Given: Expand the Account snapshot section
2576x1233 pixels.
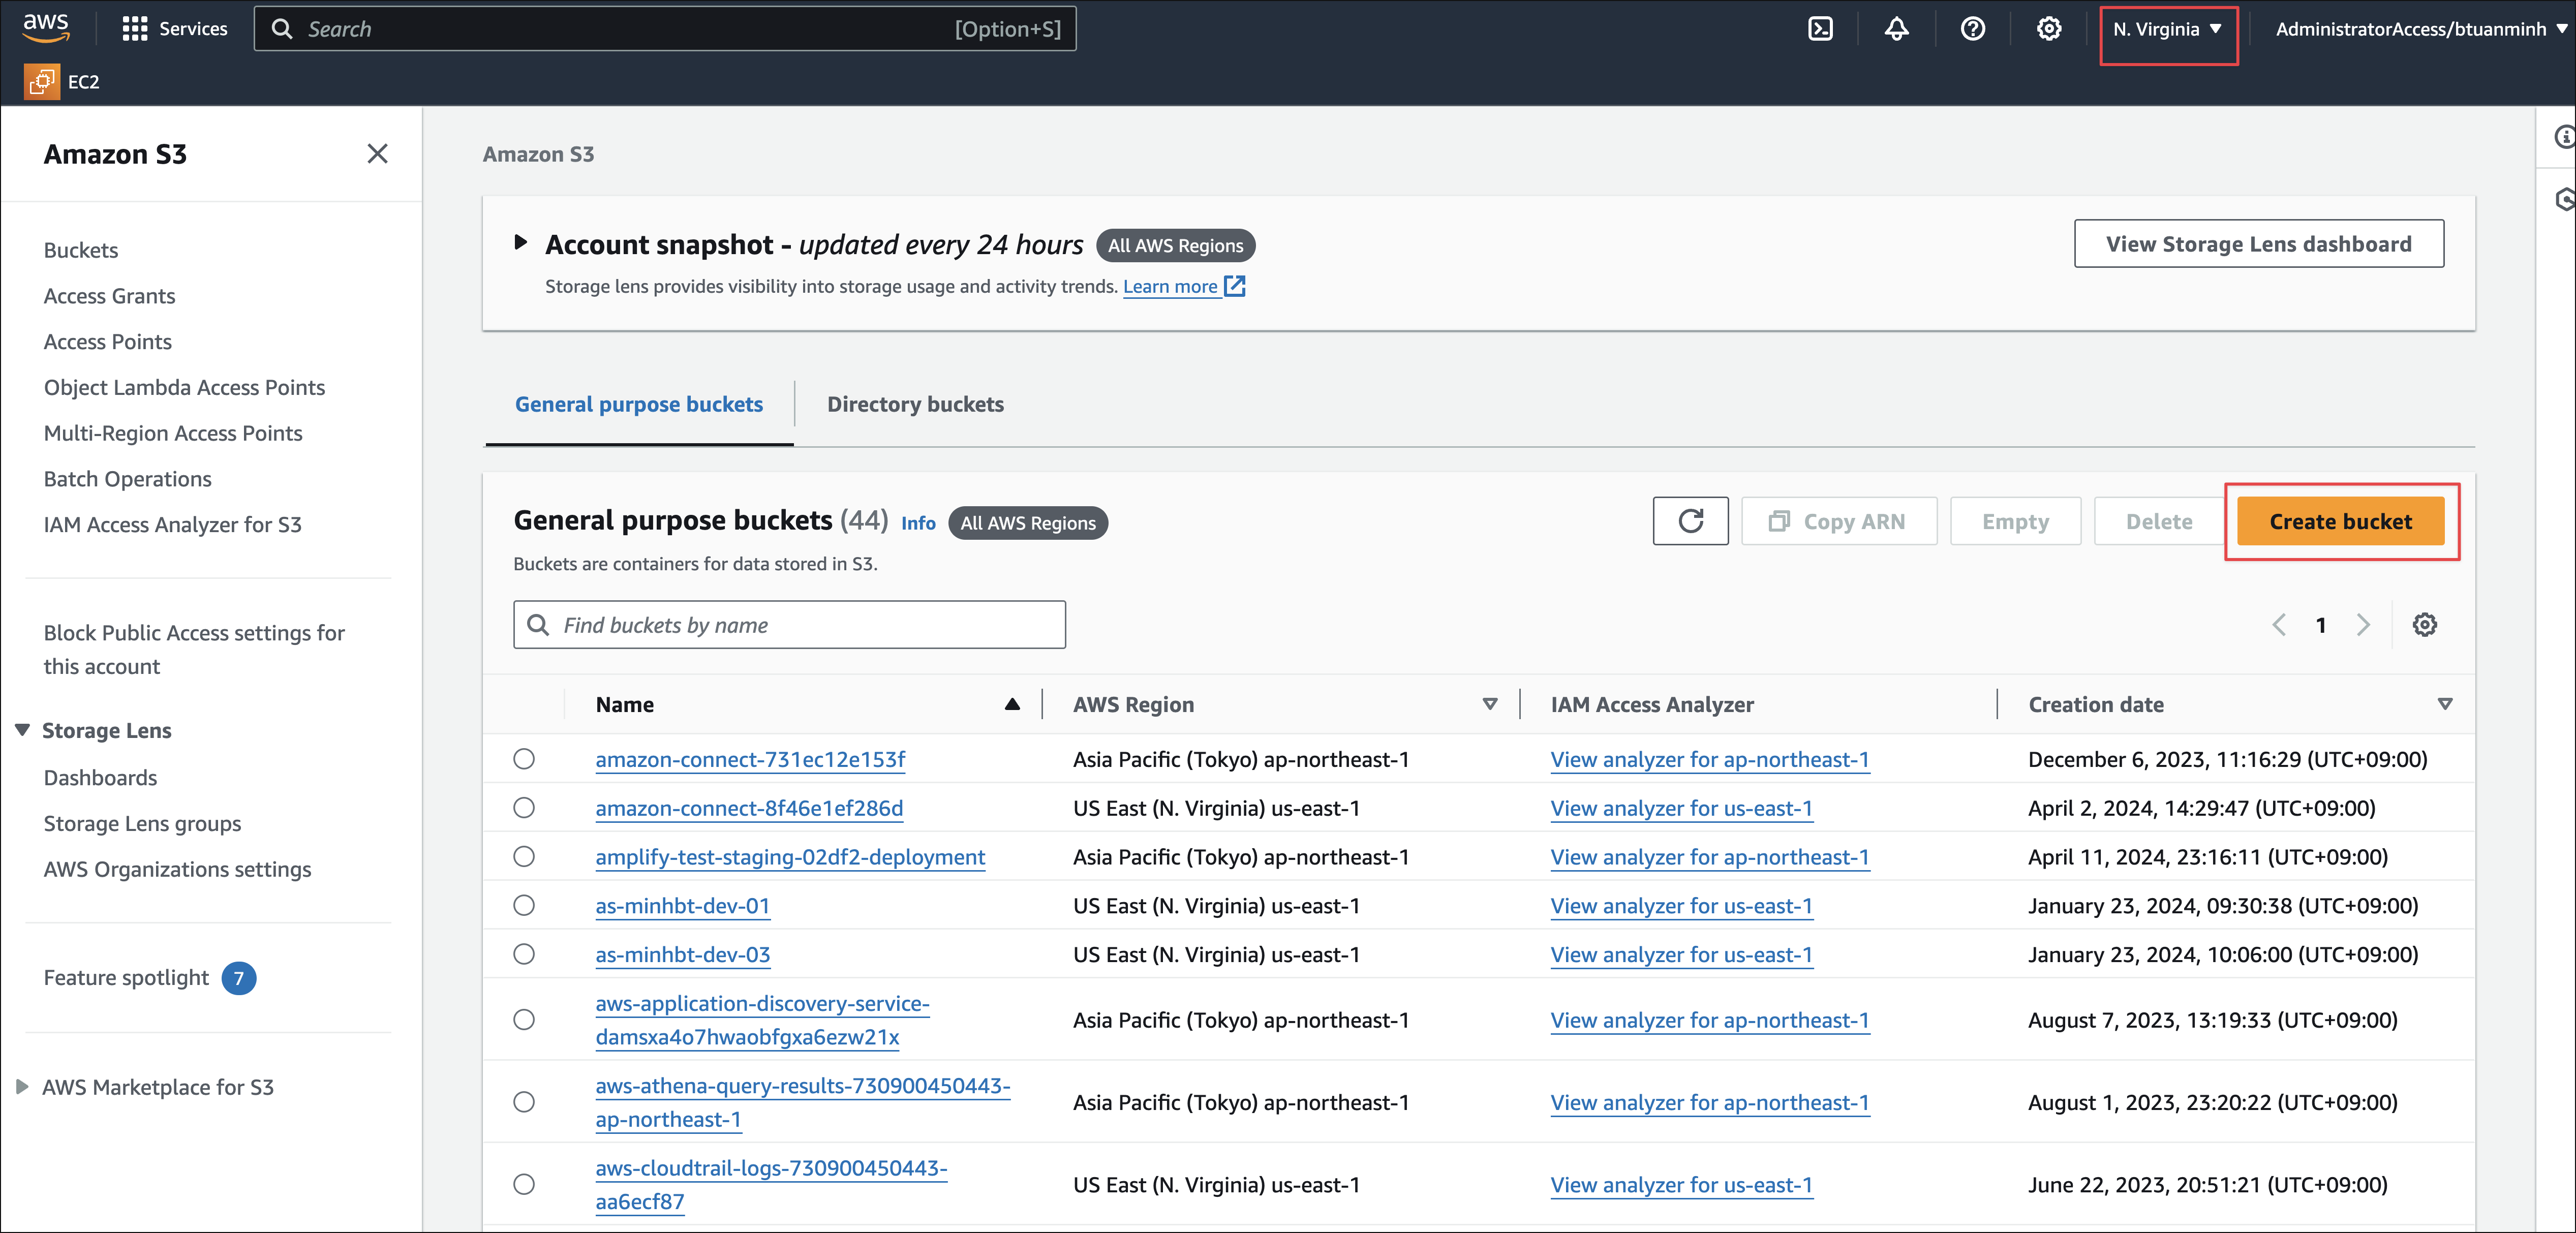Looking at the screenshot, I should [520, 243].
